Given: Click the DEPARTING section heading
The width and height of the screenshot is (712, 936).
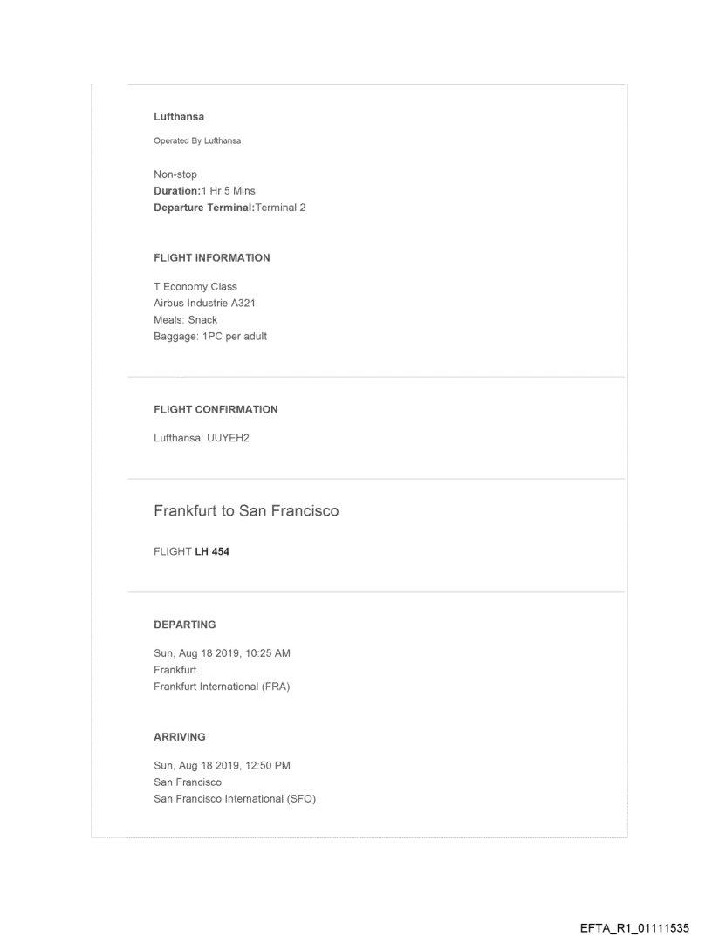Looking at the screenshot, I should pos(185,625).
